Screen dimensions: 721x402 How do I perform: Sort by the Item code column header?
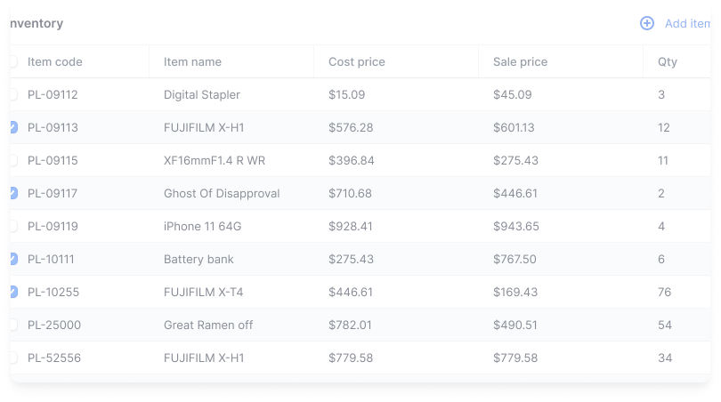54,62
